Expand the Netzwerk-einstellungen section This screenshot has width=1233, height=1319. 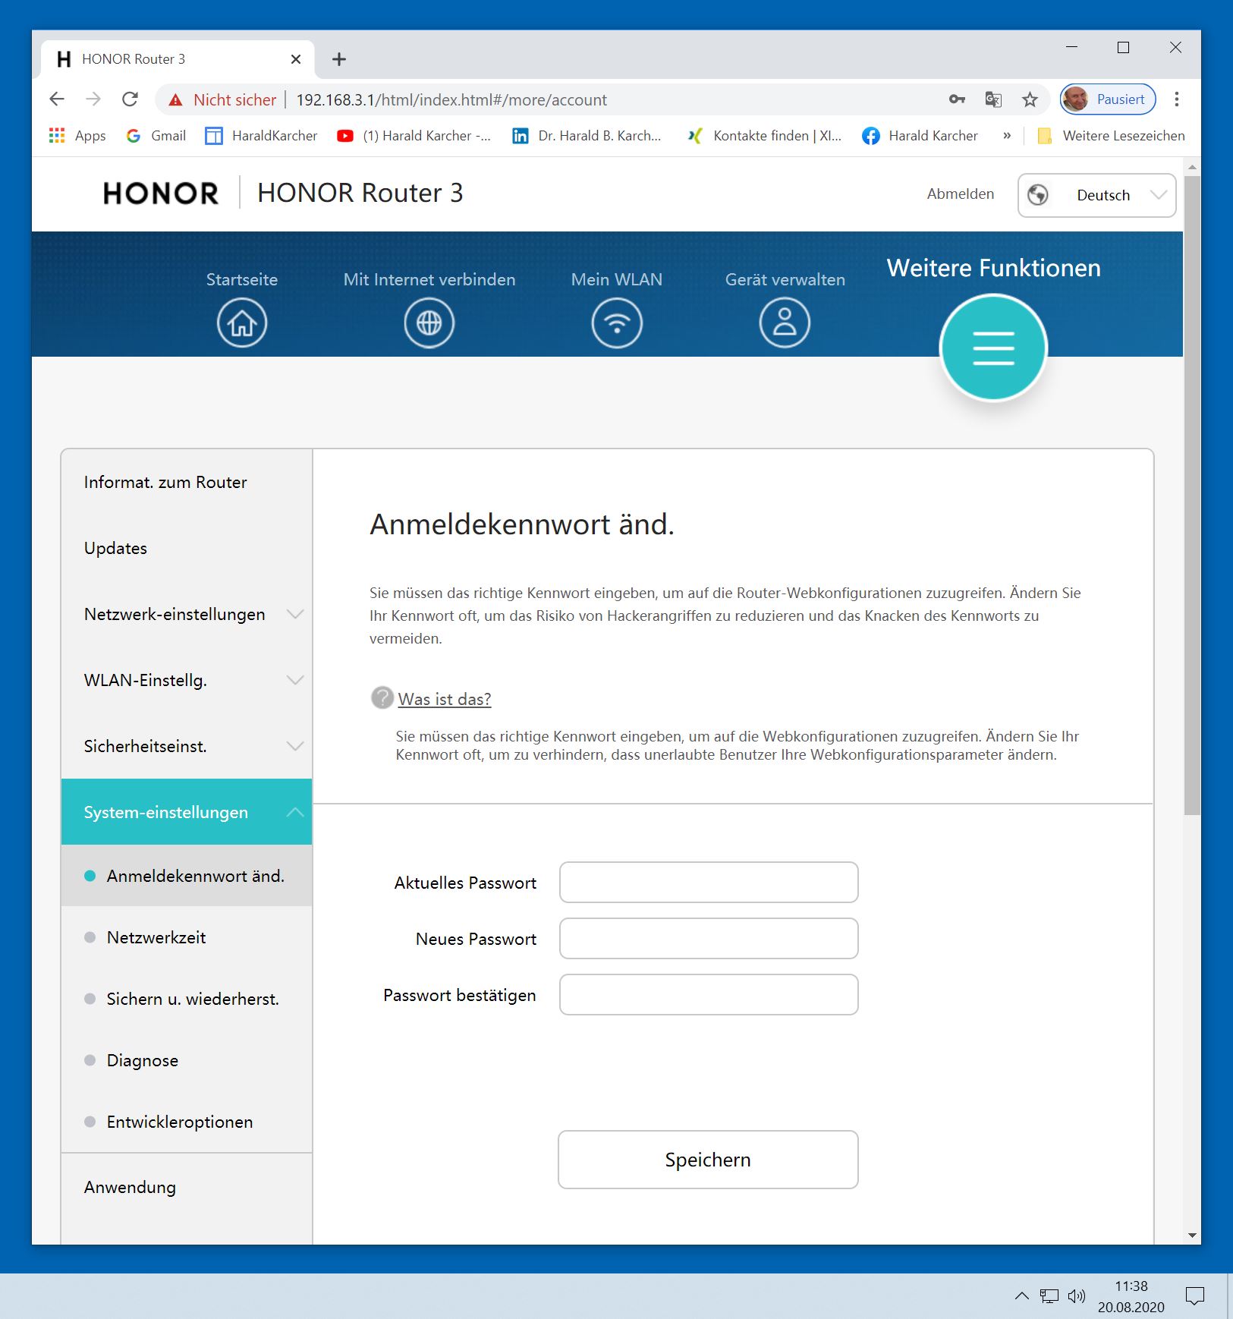[187, 614]
